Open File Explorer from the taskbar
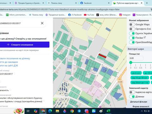The image size is (152, 114). click(x=57, y=111)
